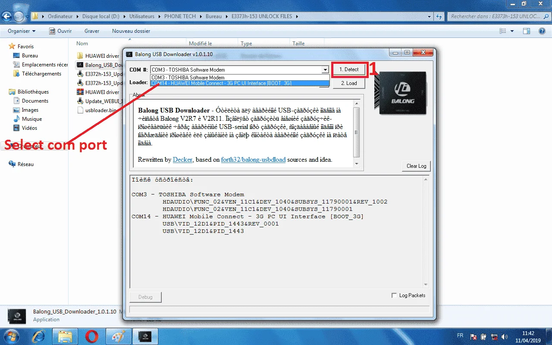
Task: Change the Explorer view with the view icon
Action: pos(503,31)
